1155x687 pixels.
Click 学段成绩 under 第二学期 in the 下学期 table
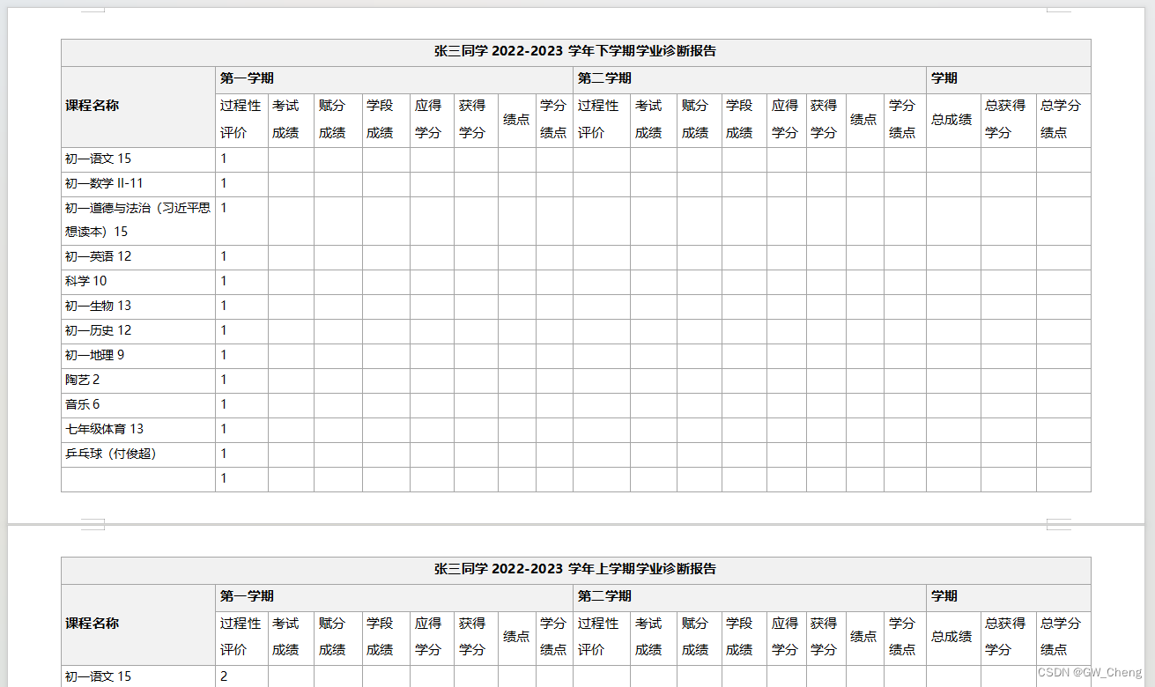pyautogui.click(x=740, y=119)
